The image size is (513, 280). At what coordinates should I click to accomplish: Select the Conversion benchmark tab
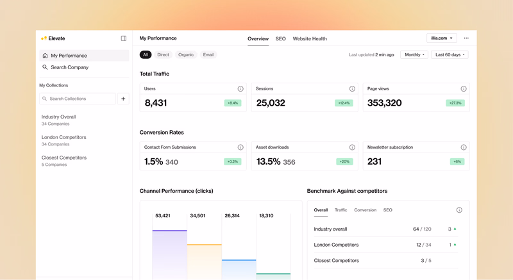(x=365, y=210)
